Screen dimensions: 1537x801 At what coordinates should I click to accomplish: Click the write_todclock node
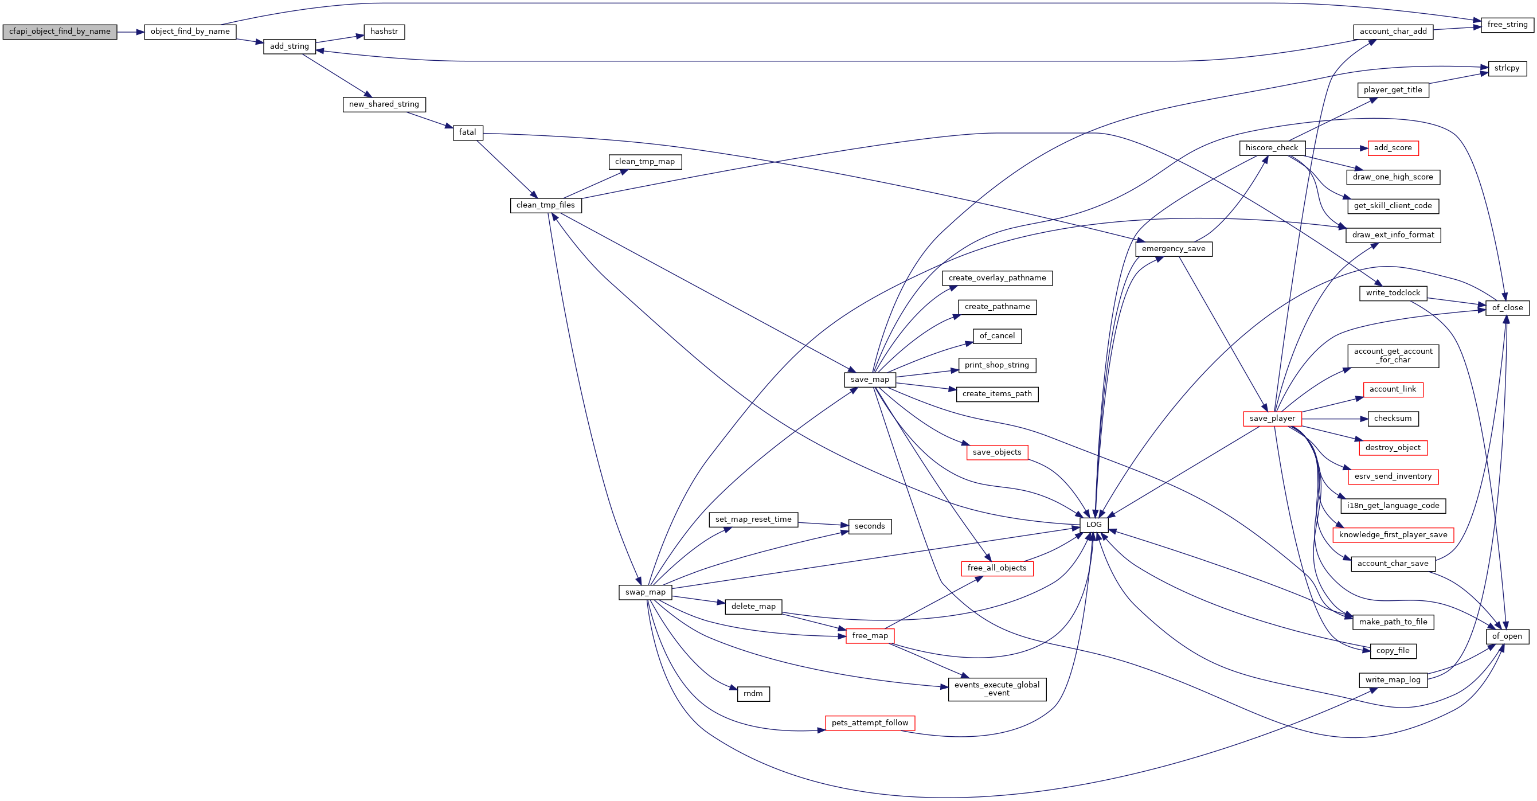tap(1393, 293)
